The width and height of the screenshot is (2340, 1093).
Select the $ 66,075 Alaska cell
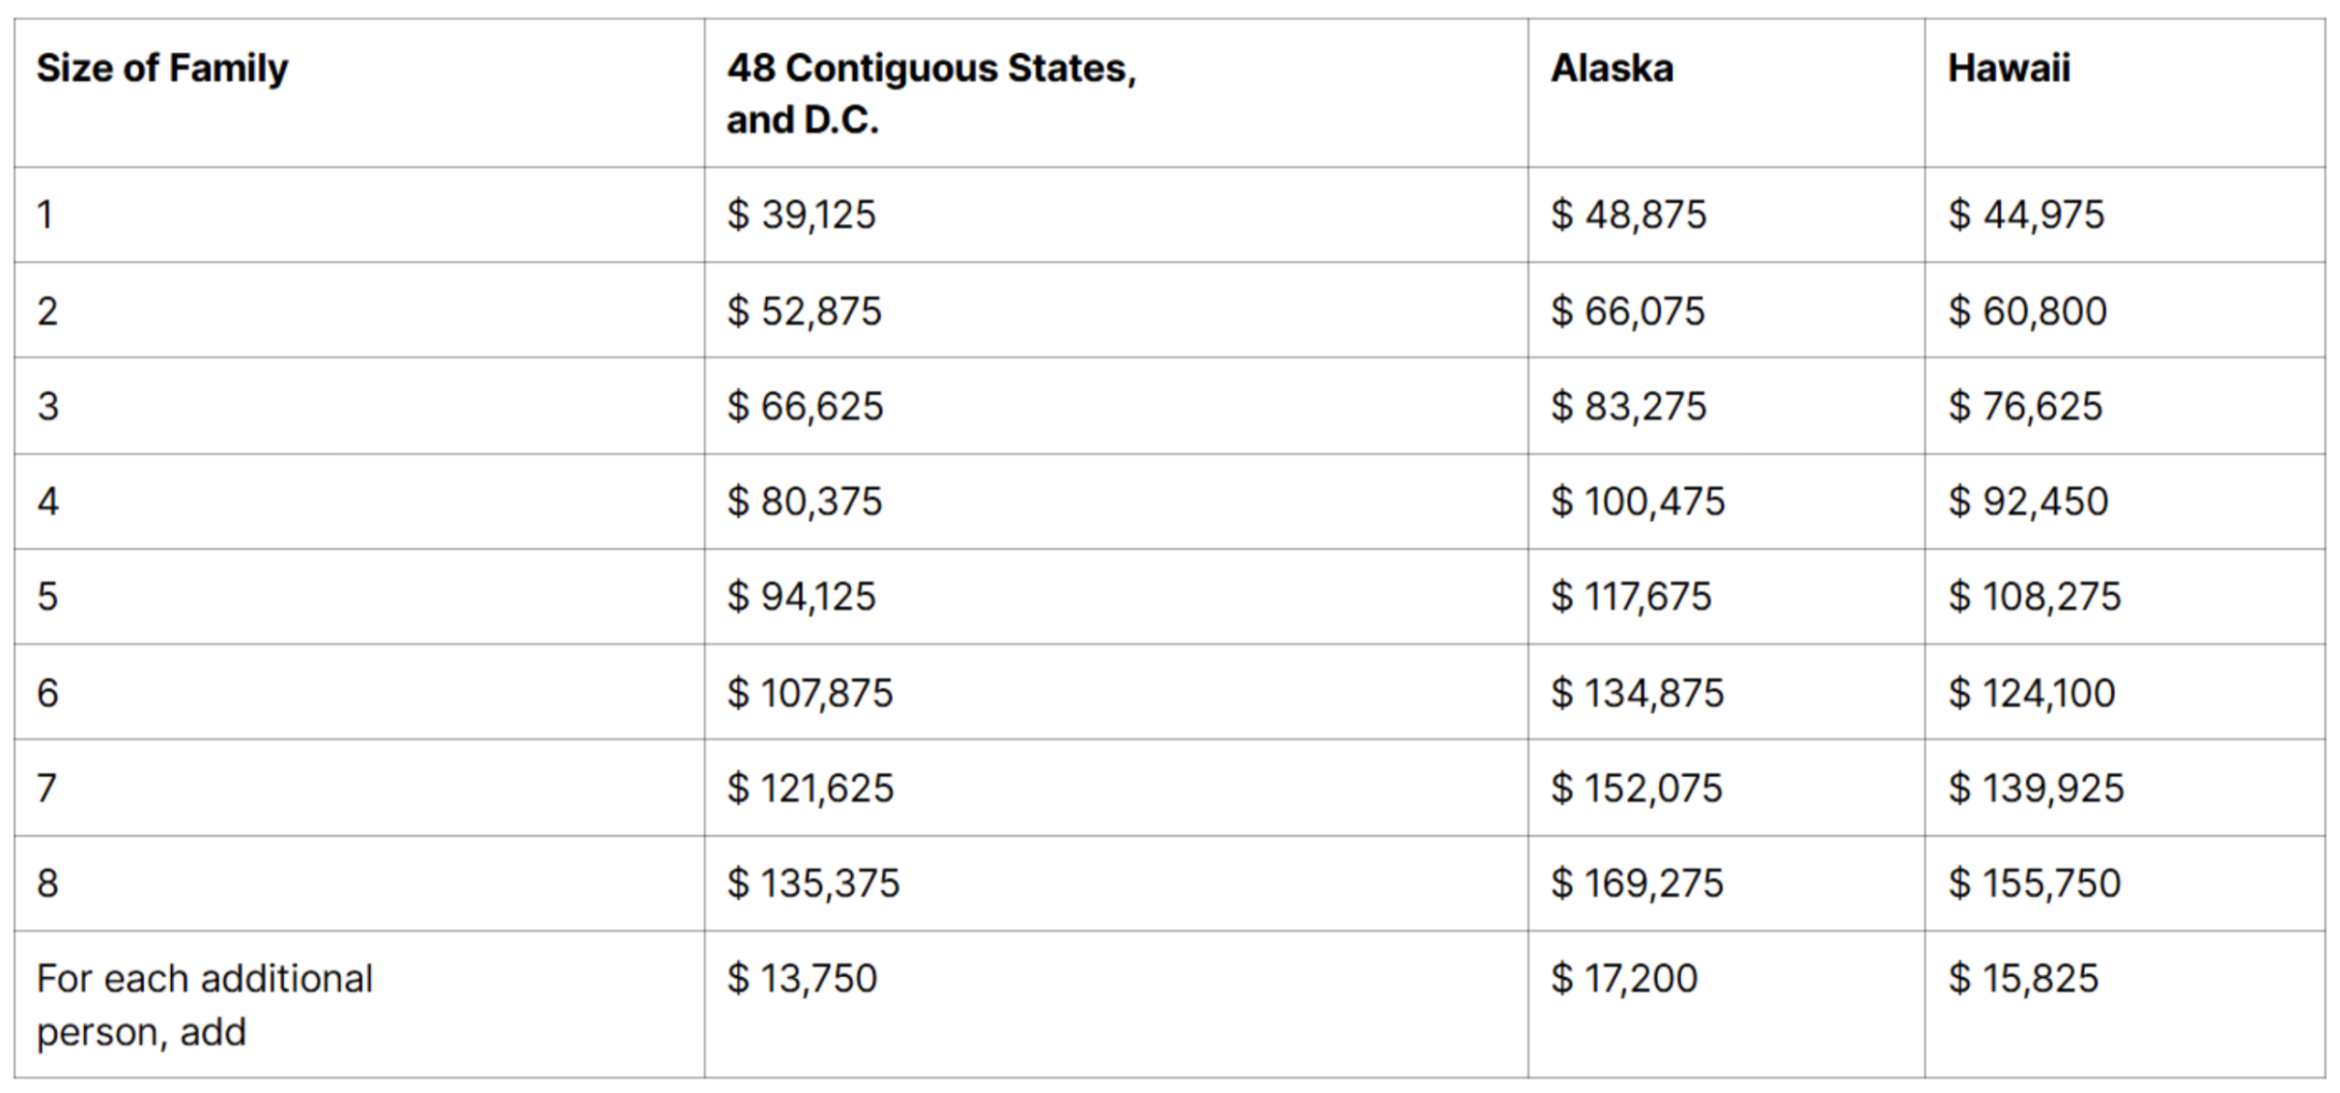pos(1627,311)
